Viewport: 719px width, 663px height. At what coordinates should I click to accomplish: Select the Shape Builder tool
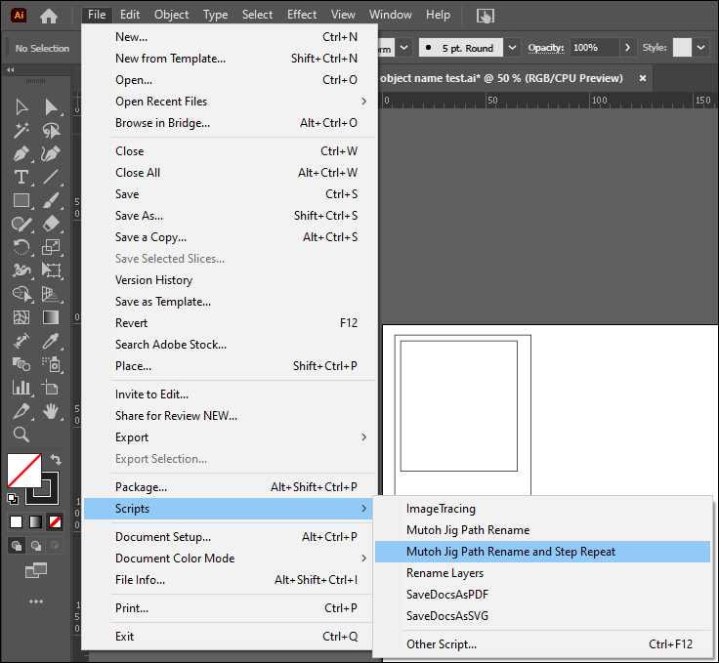[21, 294]
